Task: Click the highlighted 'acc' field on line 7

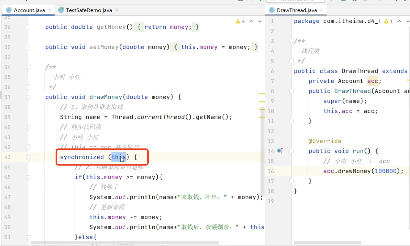Action: coord(373,81)
